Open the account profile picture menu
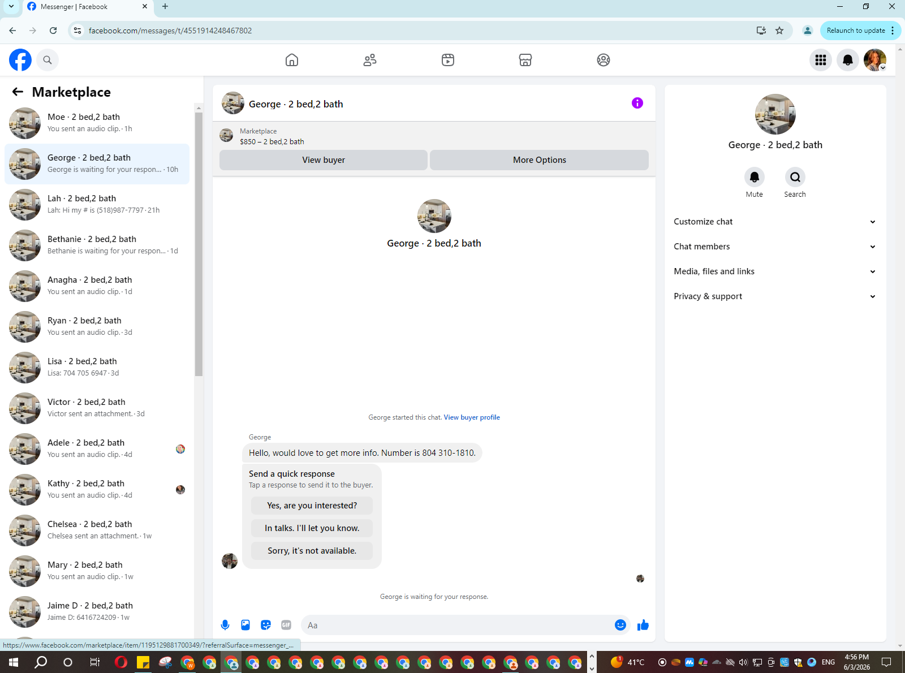Screen dimensions: 905x673 pyautogui.click(x=875, y=60)
